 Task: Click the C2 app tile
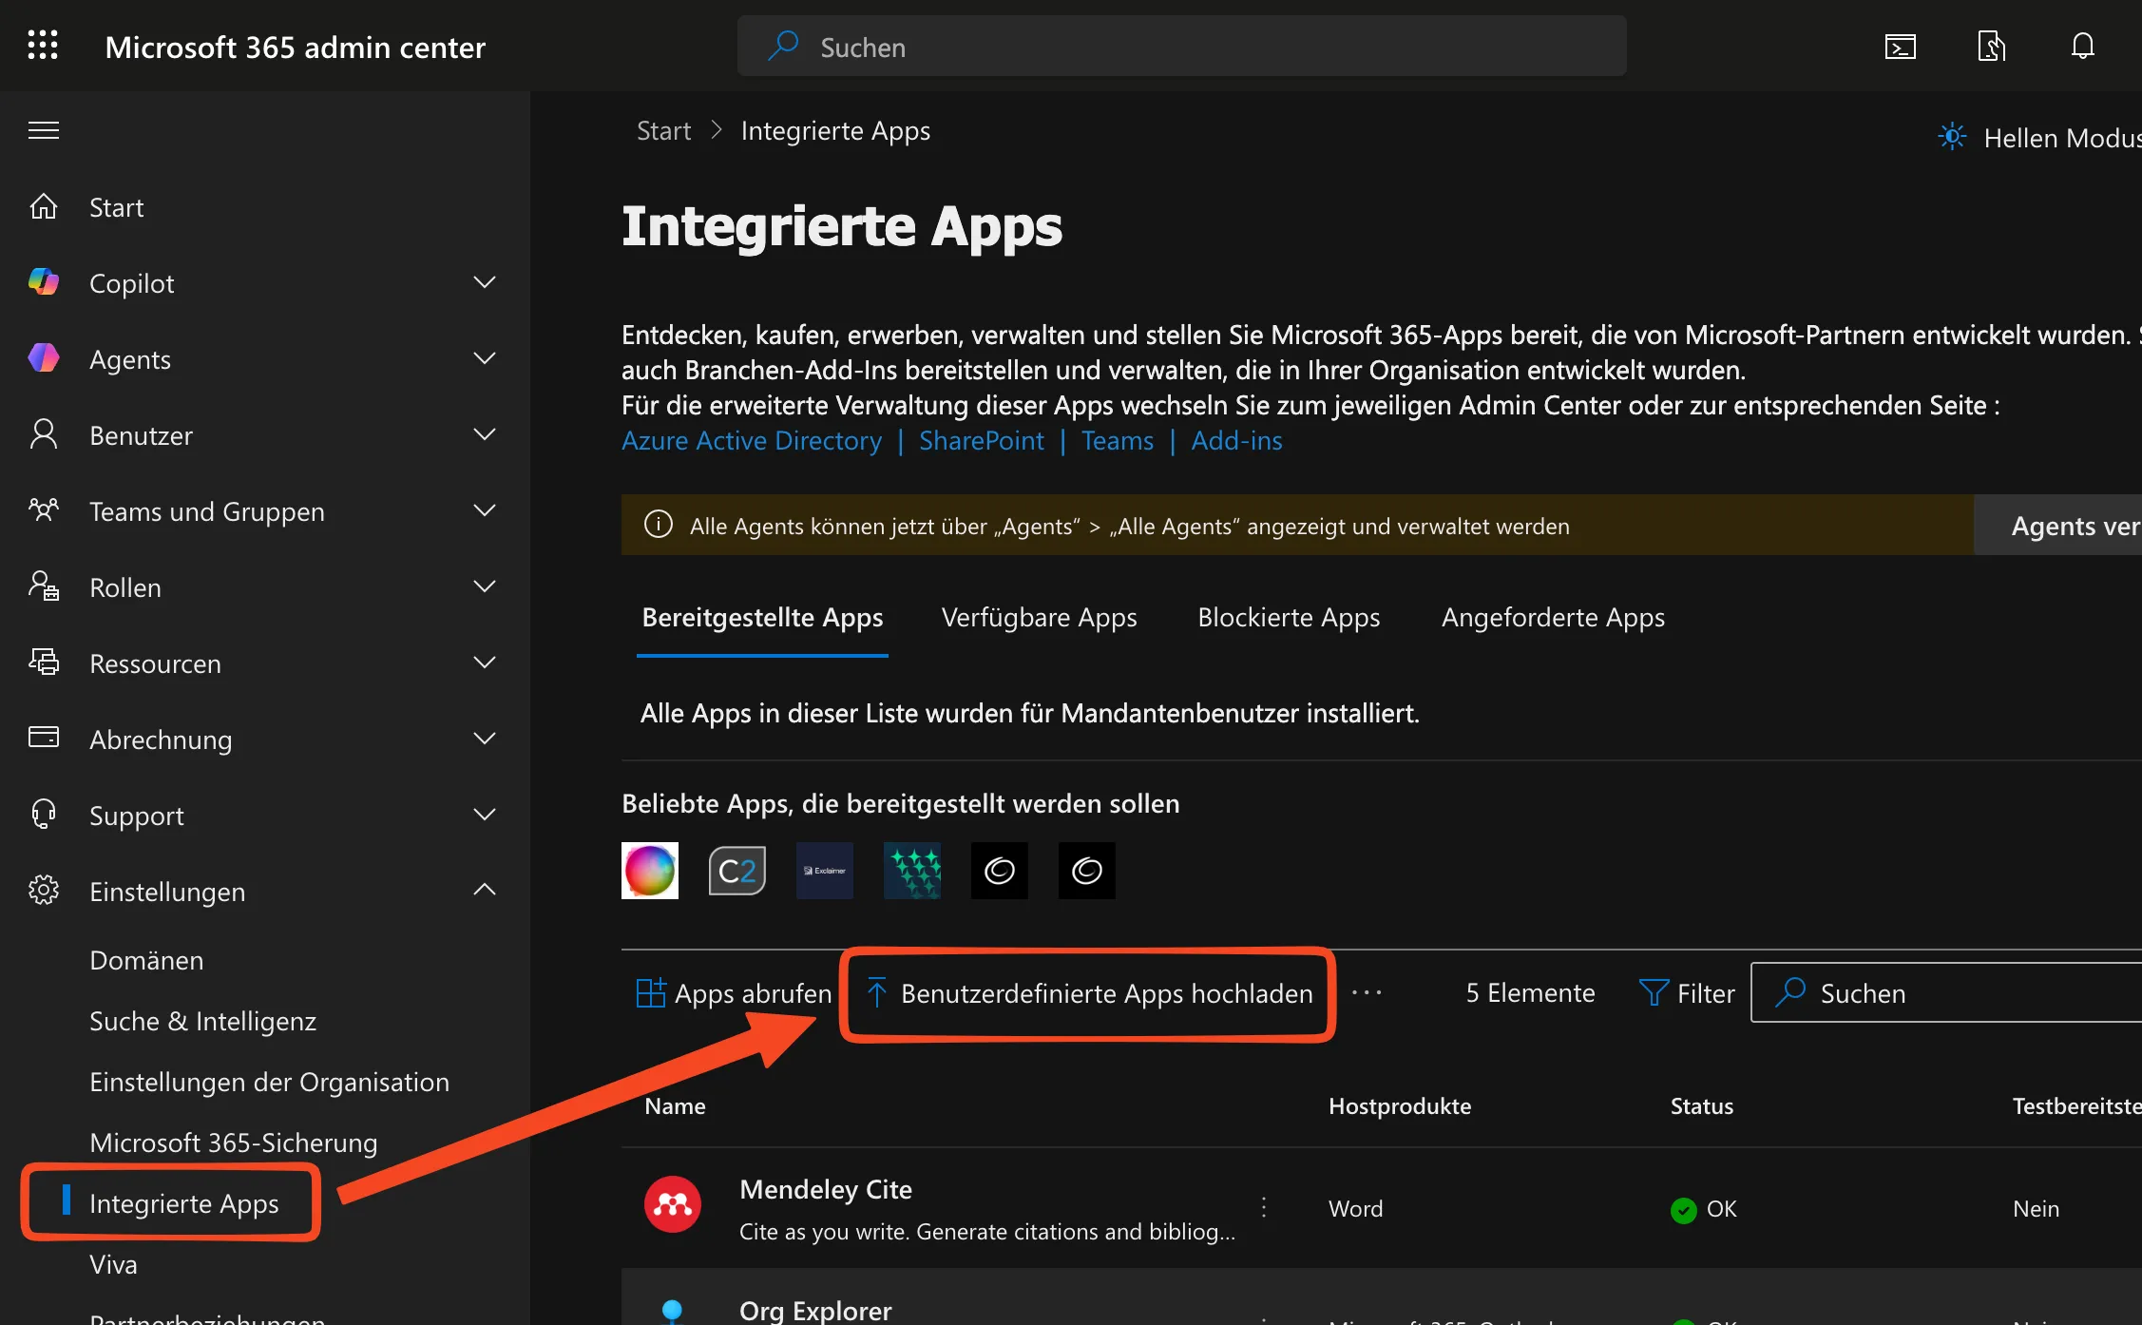(x=736, y=870)
